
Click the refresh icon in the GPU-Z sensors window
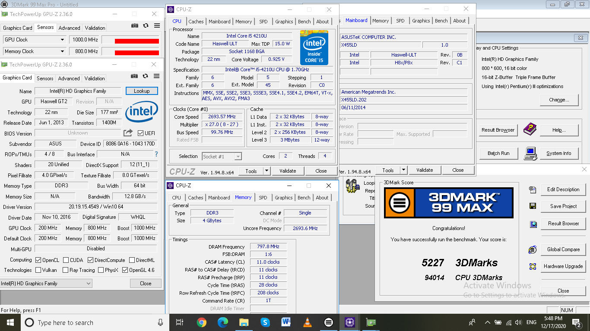(x=146, y=26)
